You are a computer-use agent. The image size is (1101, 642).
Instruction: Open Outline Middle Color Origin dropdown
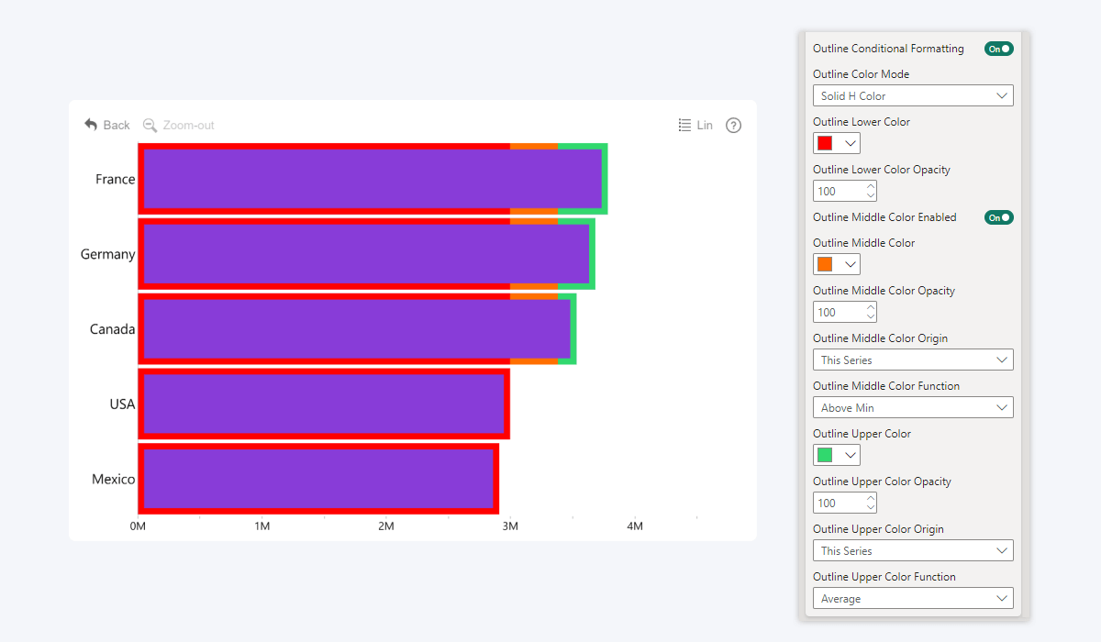(x=913, y=360)
